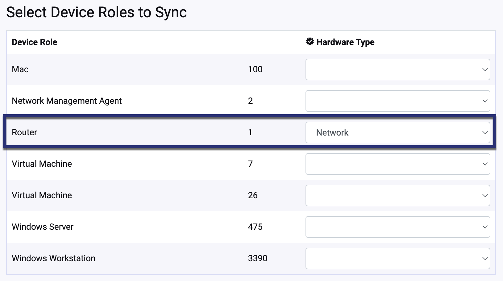Viewport: 503px width, 281px height.
Task: Click the chevron arrow in the Mac dropdown
Action: 485,69
